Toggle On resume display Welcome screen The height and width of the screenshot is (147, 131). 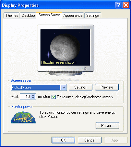click(54, 97)
